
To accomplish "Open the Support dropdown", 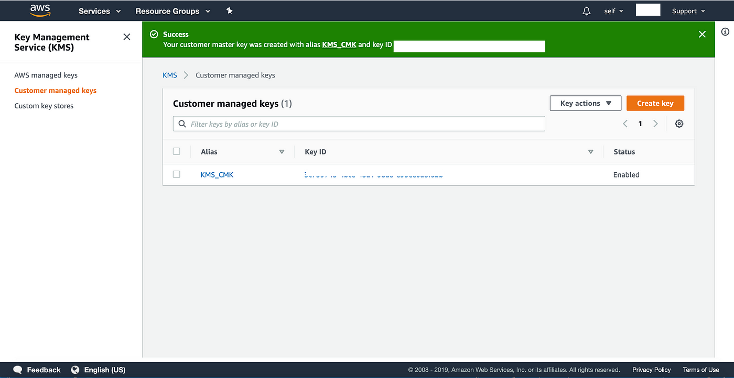I will tap(688, 11).
